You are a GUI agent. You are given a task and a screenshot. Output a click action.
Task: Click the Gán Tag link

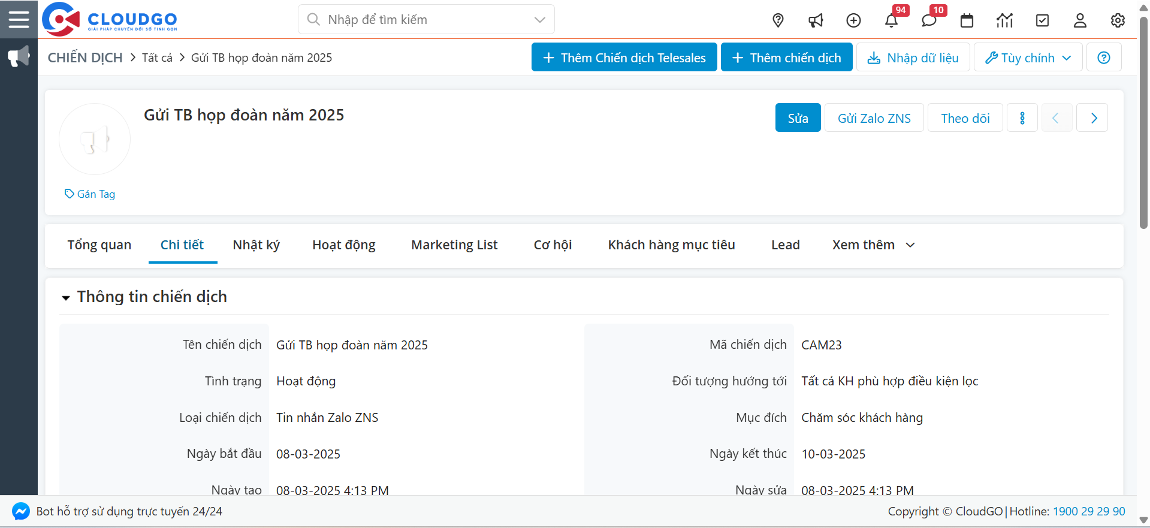pos(90,194)
